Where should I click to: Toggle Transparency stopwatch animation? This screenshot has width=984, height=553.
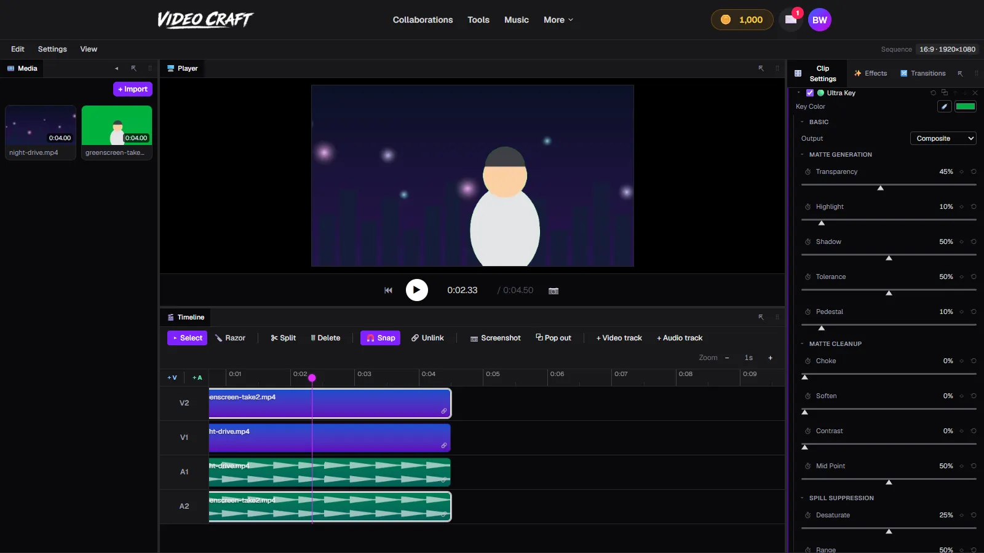[x=808, y=172]
